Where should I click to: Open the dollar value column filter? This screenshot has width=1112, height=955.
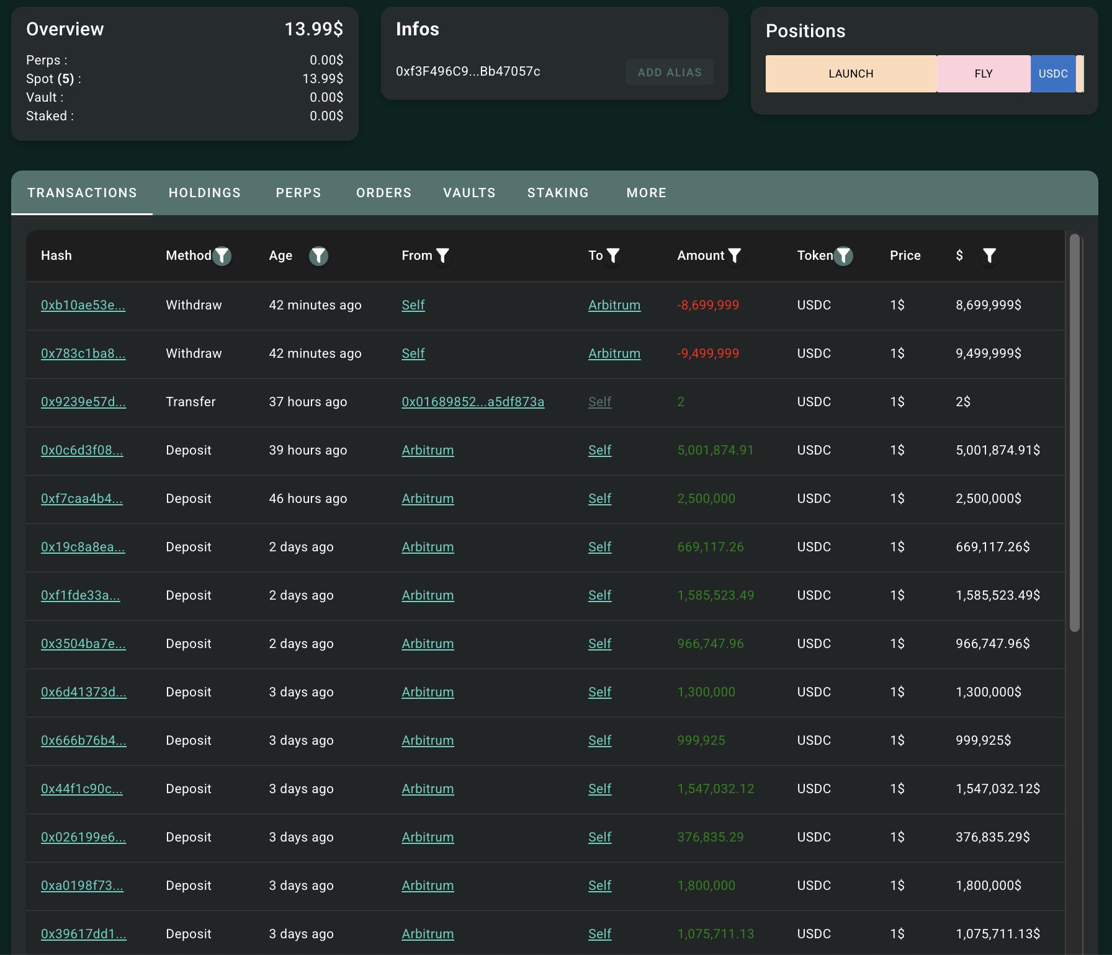989,255
